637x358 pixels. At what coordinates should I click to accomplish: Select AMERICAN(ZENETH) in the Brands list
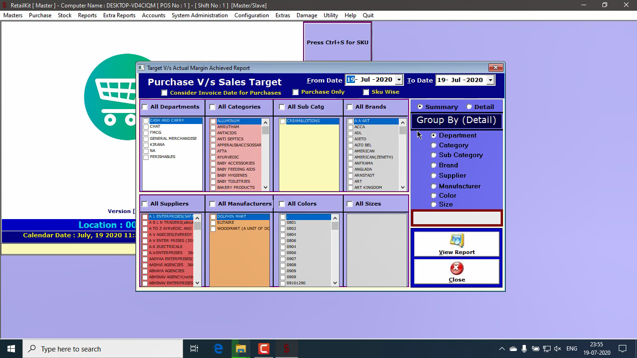pos(374,157)
